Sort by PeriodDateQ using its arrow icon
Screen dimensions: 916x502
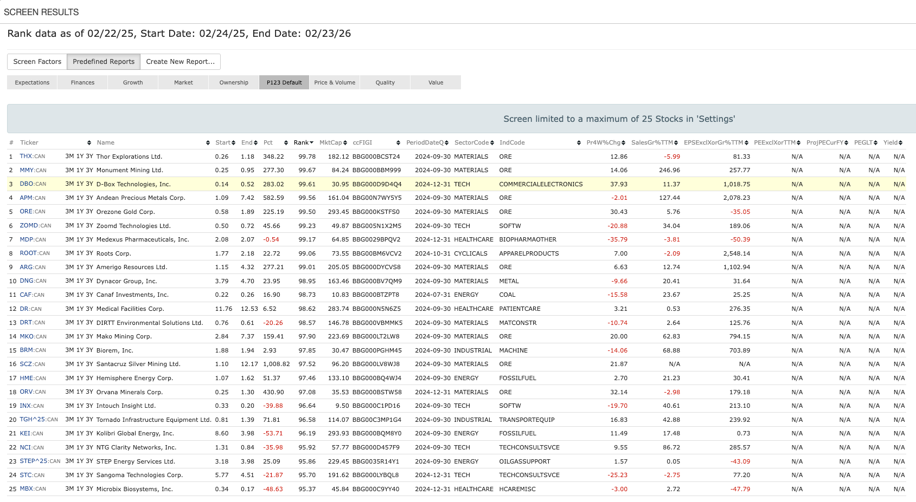point(446,143)
